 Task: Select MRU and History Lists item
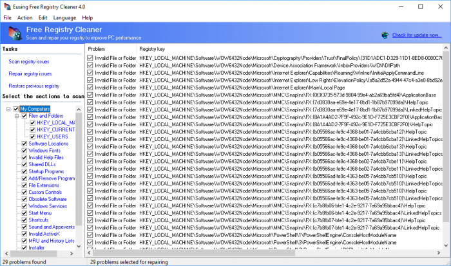tap(52, 241)
